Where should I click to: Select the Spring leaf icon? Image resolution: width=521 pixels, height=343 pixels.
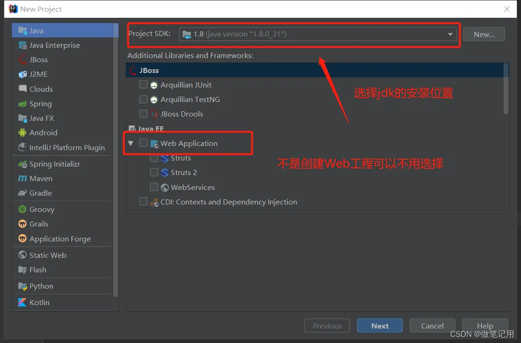[x=22, y=104]
